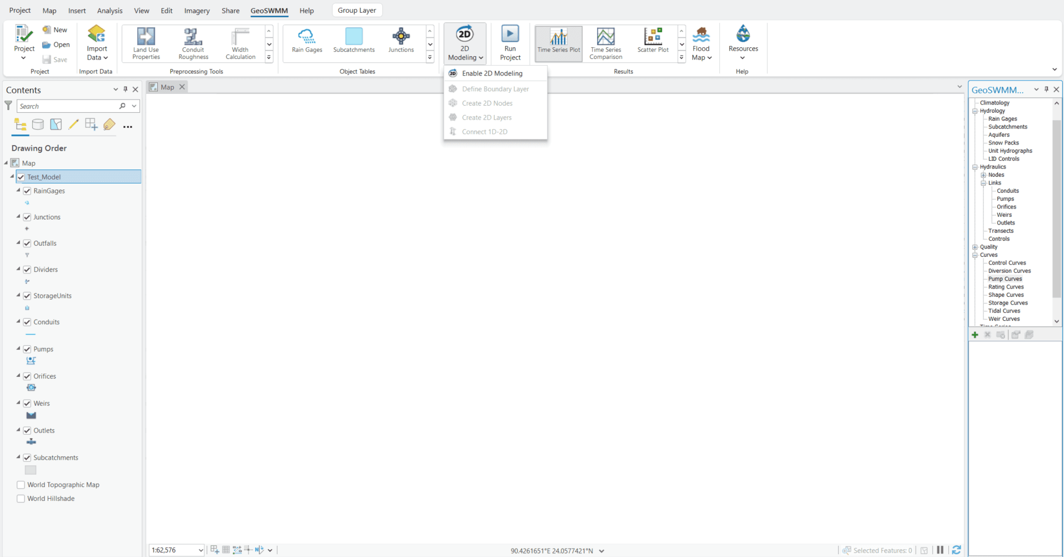Uncheck the Test_Model group layer

(x=21, y=176)
